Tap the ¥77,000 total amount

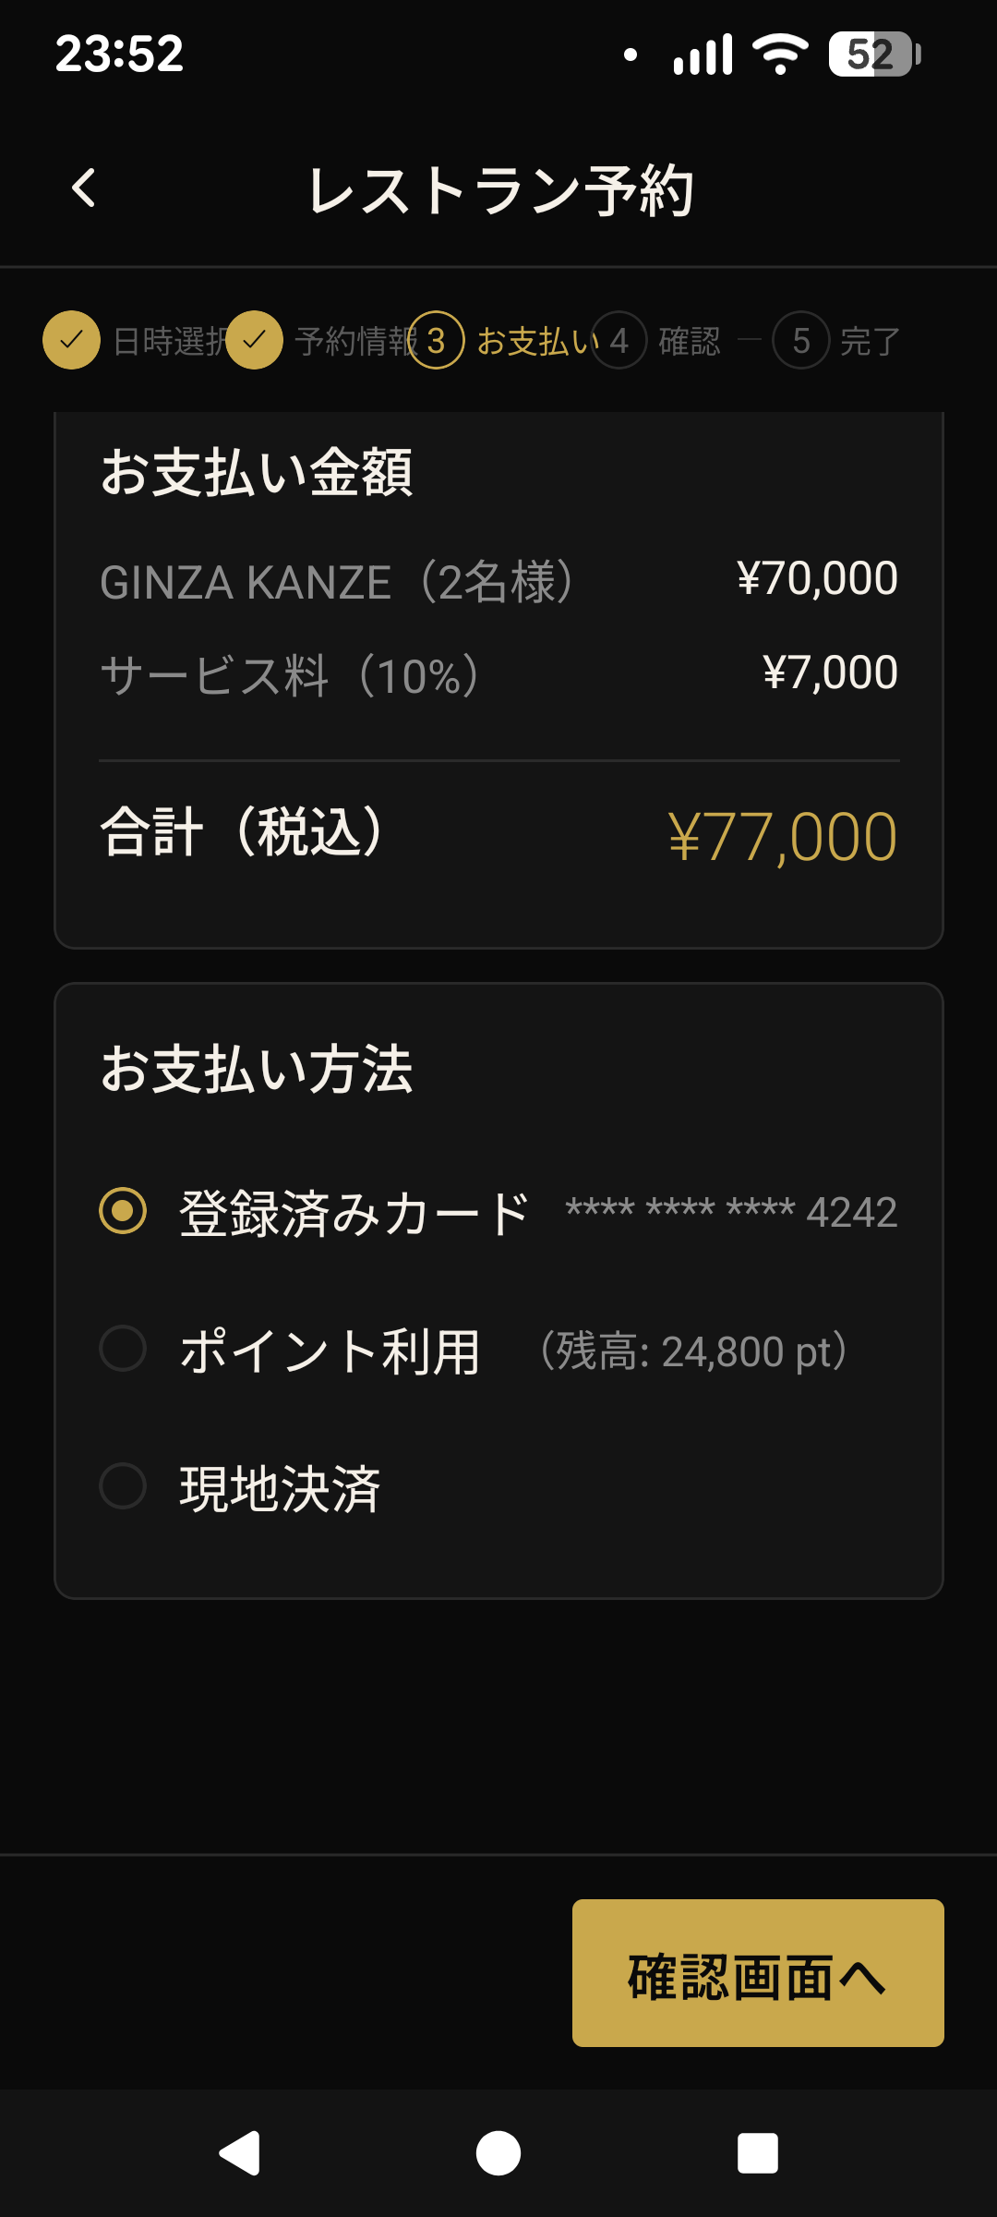[x=782, y=837]
